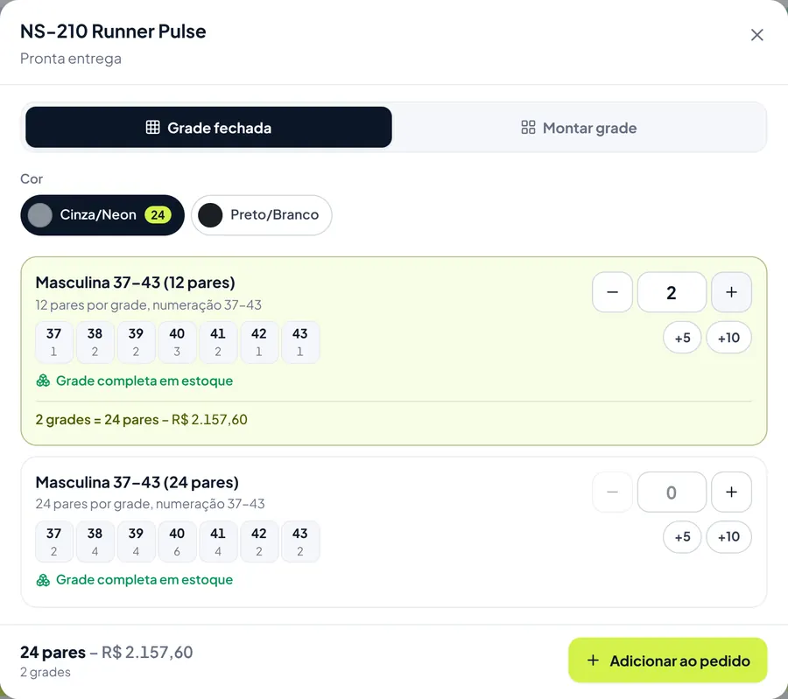Click "Pronta entrega" subtitle
The height and width of the screenshot is (699, 788).
71,59
